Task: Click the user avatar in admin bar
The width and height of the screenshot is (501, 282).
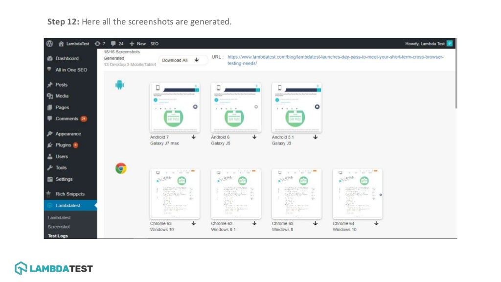Action: (450, 44)
